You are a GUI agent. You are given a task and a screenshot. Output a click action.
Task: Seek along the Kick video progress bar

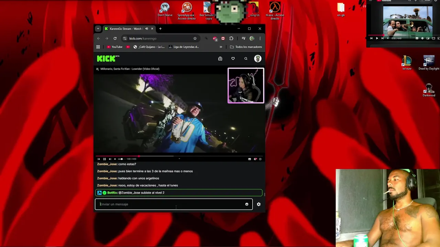(x=180, y=156)
